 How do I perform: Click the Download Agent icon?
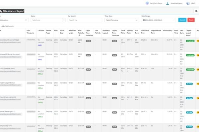167,3
